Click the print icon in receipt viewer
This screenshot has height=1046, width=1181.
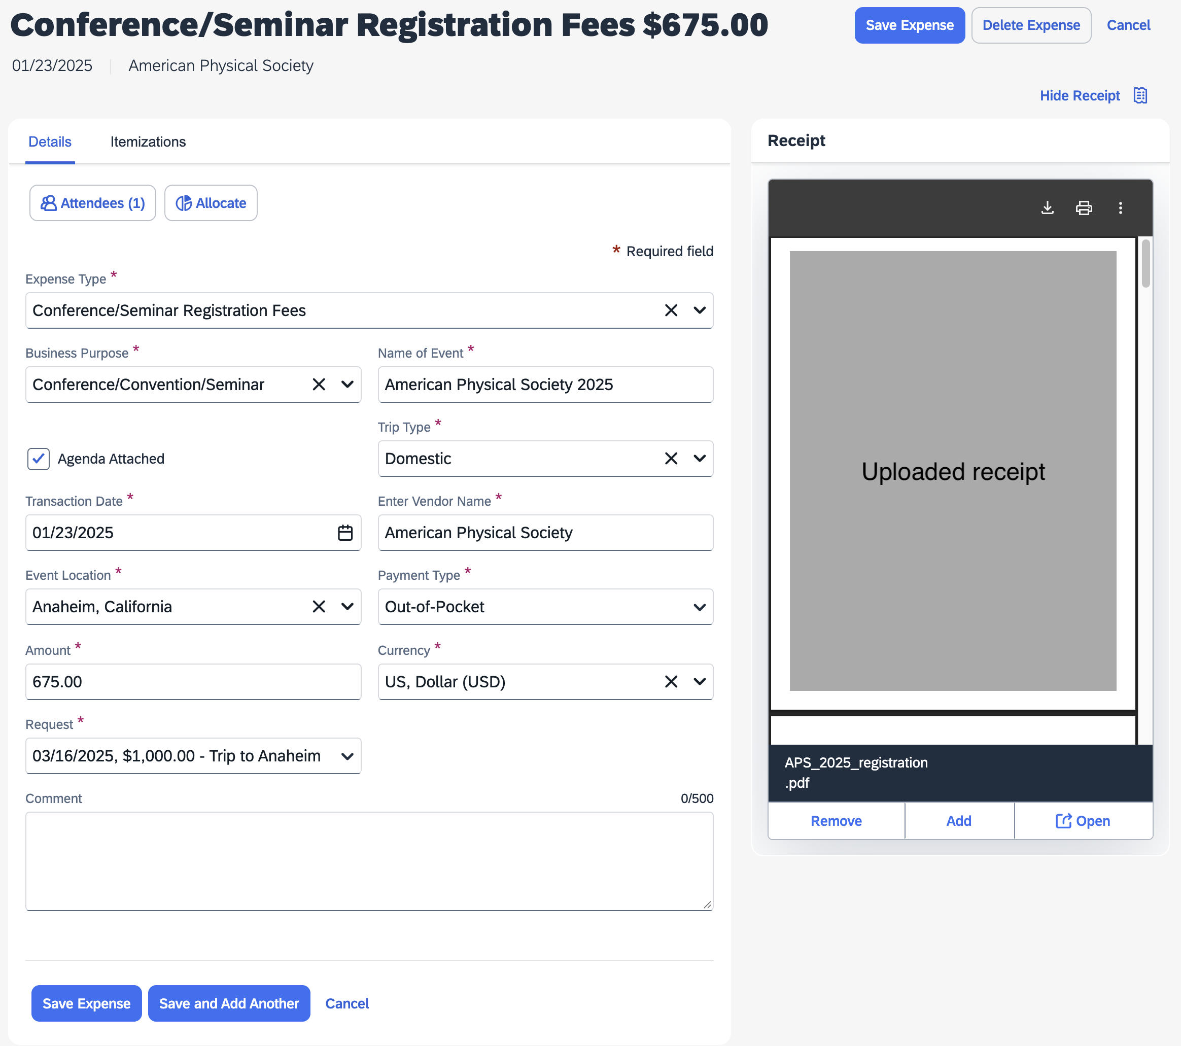click(1084, 207)
